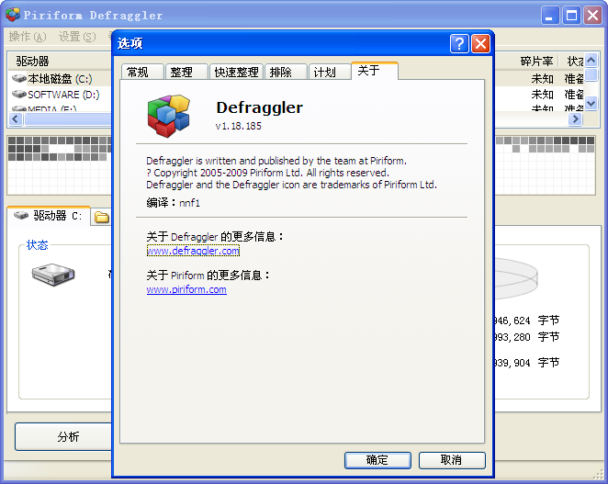Click the drive list scroll left arrow
Image resolution: width=608 pixels, height=484 pixels.
(x=15, y=119)
